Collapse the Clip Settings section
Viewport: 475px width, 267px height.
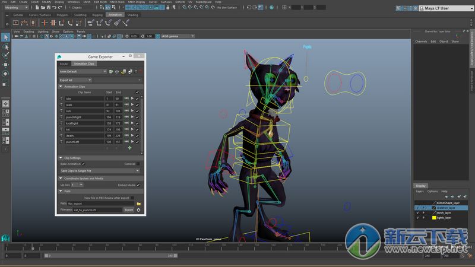61,158
